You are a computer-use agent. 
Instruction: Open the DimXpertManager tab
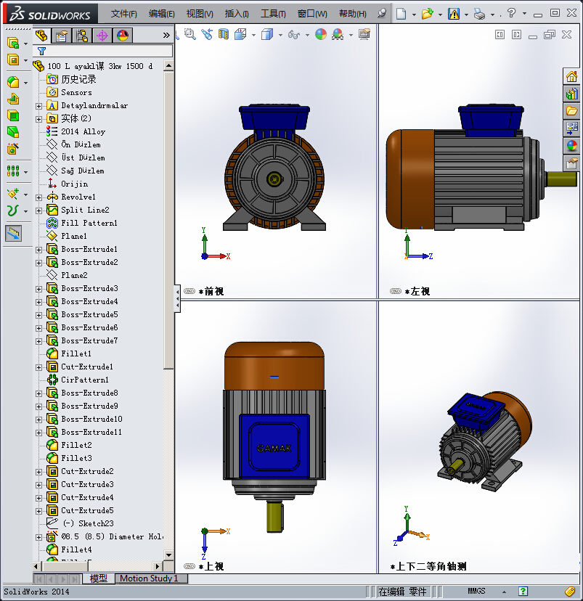coord(102,36)
